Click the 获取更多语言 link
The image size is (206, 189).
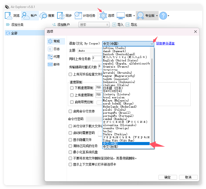tap(165, 43)
